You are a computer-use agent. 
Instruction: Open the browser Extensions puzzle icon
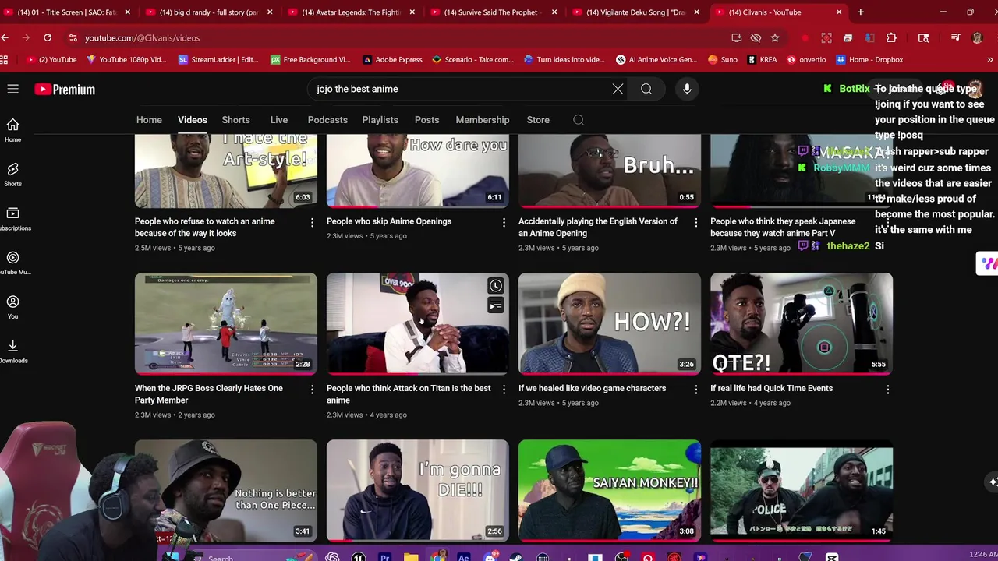tap(891, 37)
